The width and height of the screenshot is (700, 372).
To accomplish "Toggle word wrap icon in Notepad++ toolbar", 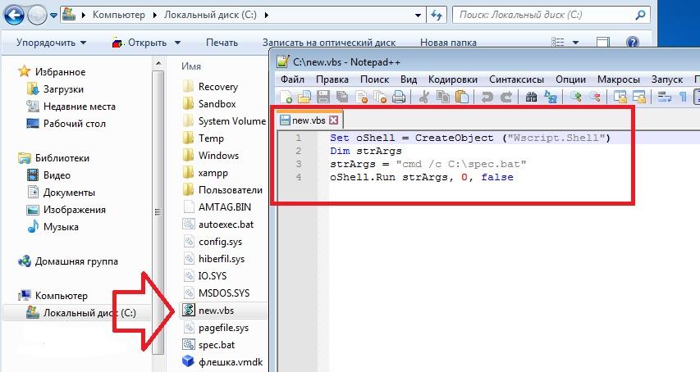I will point(661,98).
